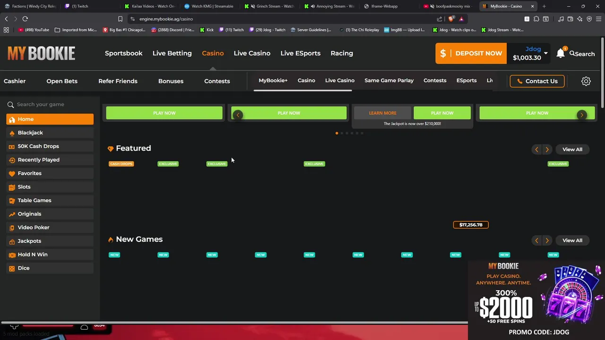Click the banner carousel right arrow
605x340 pixels.
pyautogui.click(x=582, y=115)
